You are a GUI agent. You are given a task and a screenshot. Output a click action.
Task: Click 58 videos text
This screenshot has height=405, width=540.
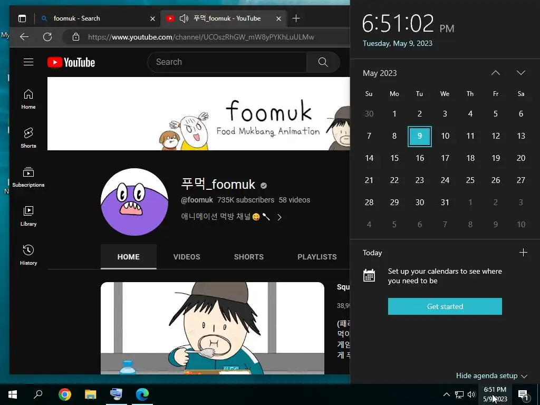[x=294, y=200]
